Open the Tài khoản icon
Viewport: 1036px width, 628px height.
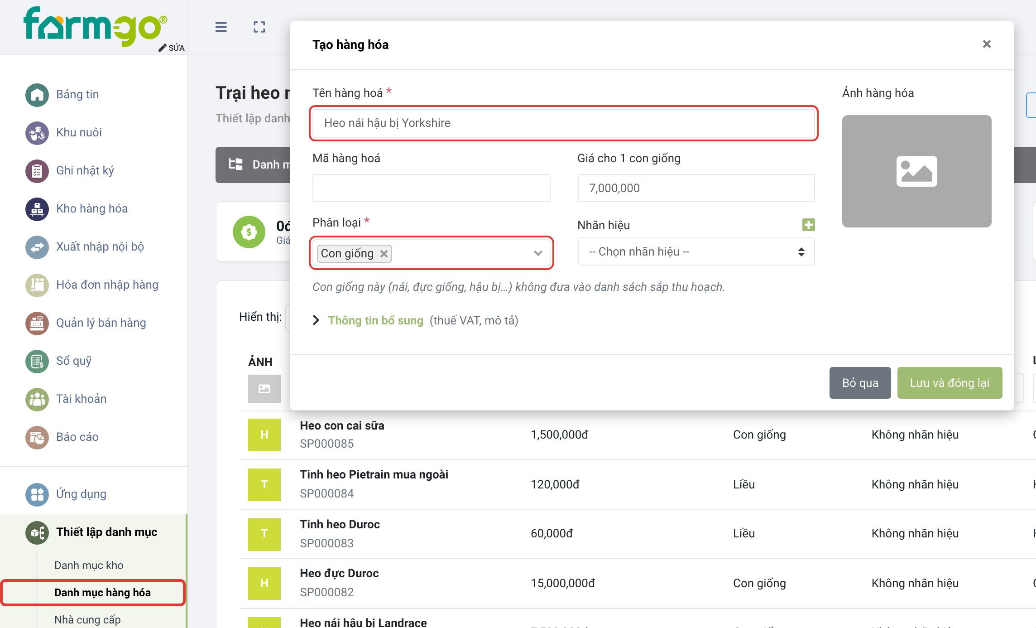pyautogui.click(x=37, y=399)
